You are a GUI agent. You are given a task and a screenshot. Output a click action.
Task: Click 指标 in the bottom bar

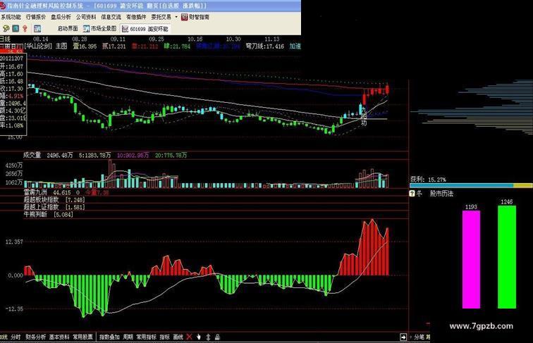click(164, 337)
